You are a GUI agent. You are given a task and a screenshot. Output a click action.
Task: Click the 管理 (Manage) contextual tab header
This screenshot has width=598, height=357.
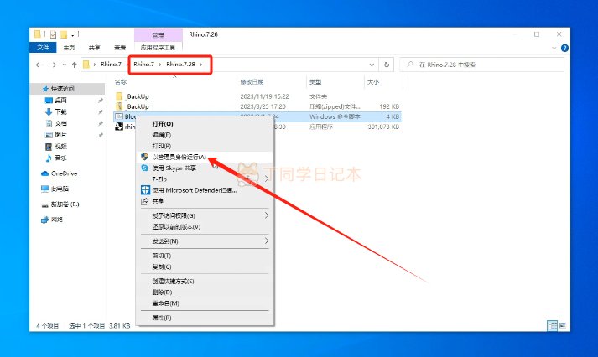click(158, 35)
